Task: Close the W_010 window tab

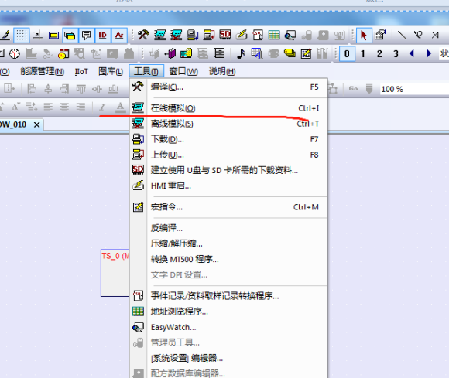Action: (36, 124)
